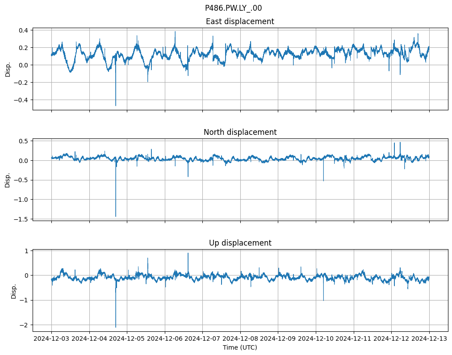This screenshot has height=355, width=452.
Task: Select the East displacement subplot title
Action: (240, 21)
